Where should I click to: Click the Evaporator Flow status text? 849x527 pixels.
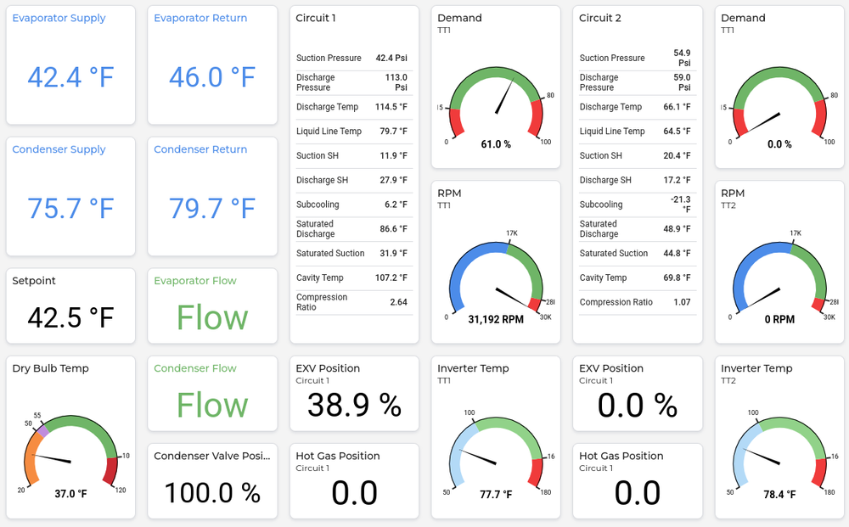(212, 317)
